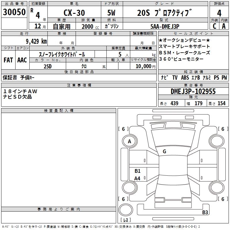
Task: Click the PW equipment label
Action: [224, 78]
